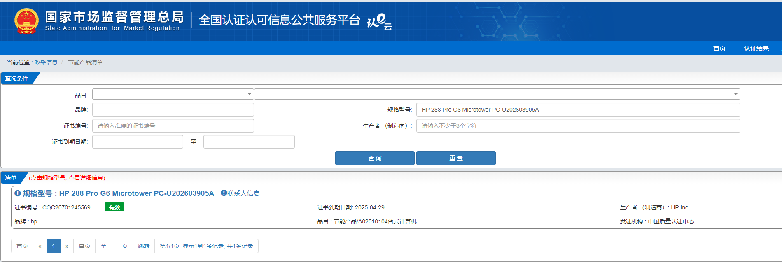Viewport: 782px width, 262px height.
Task: Click the 品目 value A02010104台式计算机
Action: click(387, 221)
